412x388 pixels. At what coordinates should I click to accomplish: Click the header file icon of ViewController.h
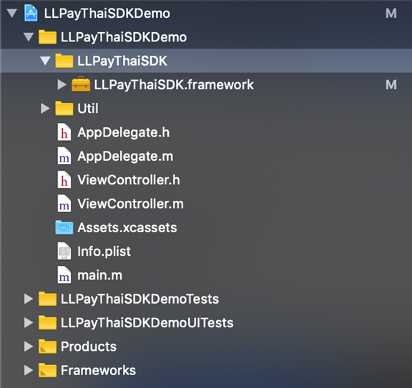tap(64, 180)
